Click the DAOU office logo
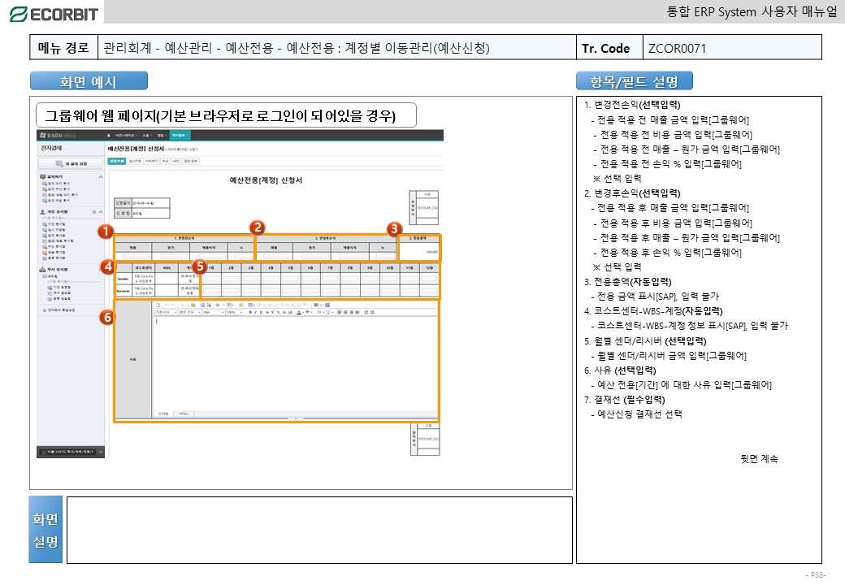Viewport: 845px width, 585px height. [58, 135]
